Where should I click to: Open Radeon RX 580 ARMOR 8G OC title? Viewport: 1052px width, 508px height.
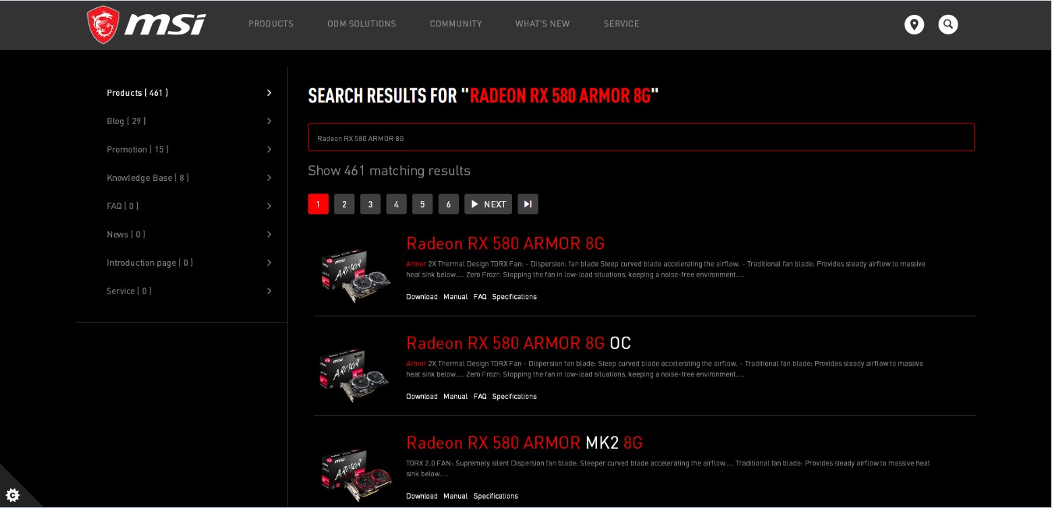[x=518, y=343]
